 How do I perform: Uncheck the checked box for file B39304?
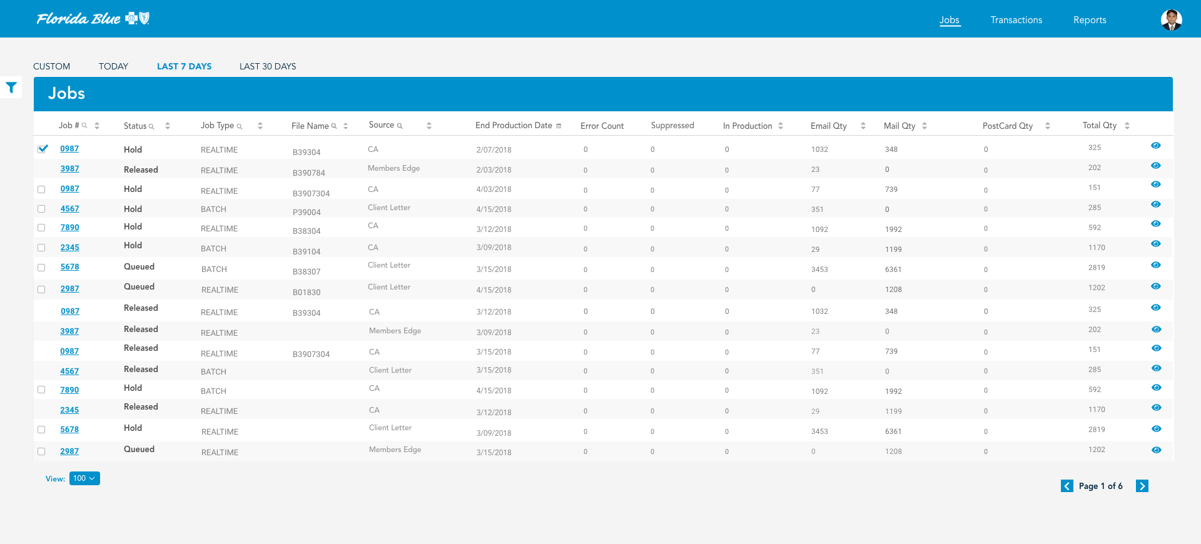point(43,149)
